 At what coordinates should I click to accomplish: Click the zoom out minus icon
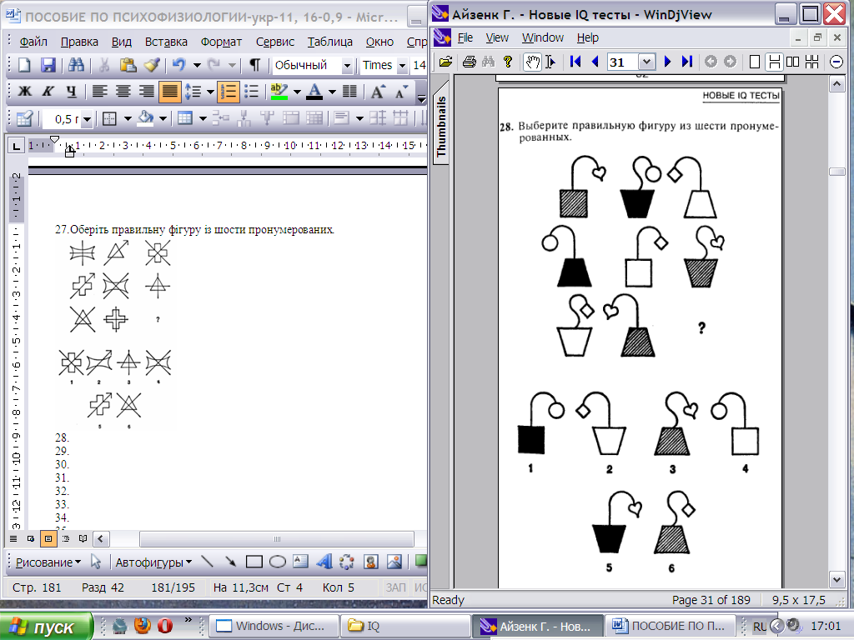pyautogui.click(x=836, y=62)
